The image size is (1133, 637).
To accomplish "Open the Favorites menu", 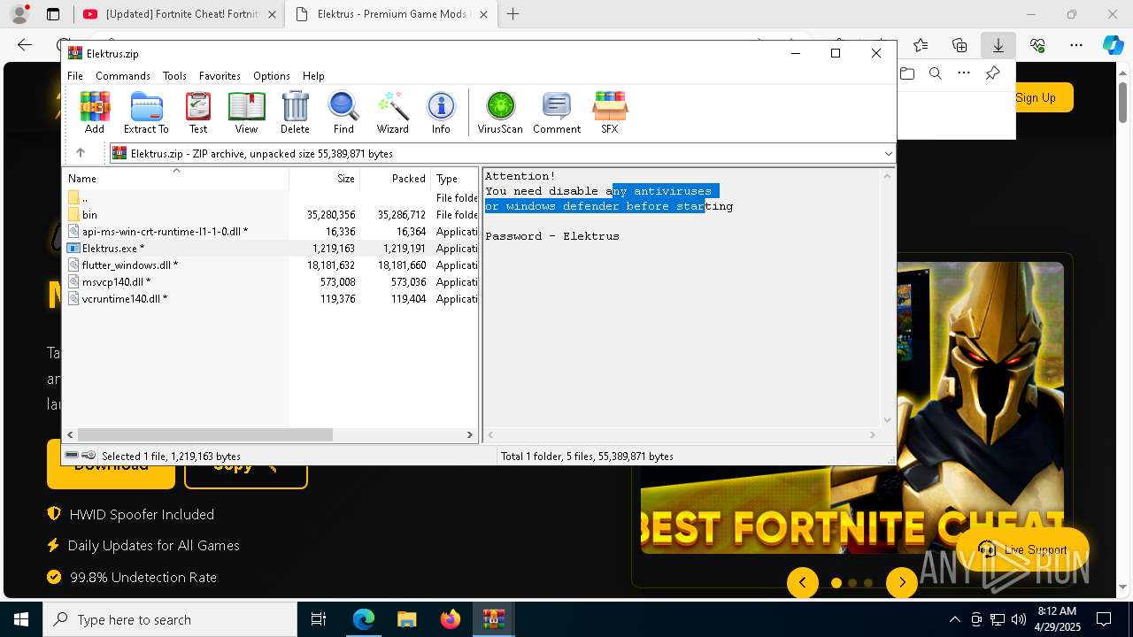I will [x=220, y=76].
